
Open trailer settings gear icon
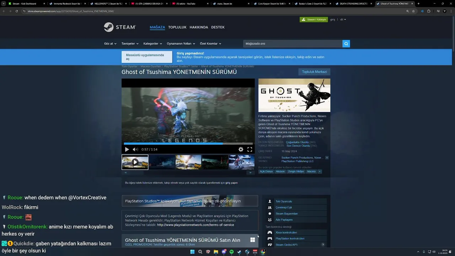[x=241, y=149]
